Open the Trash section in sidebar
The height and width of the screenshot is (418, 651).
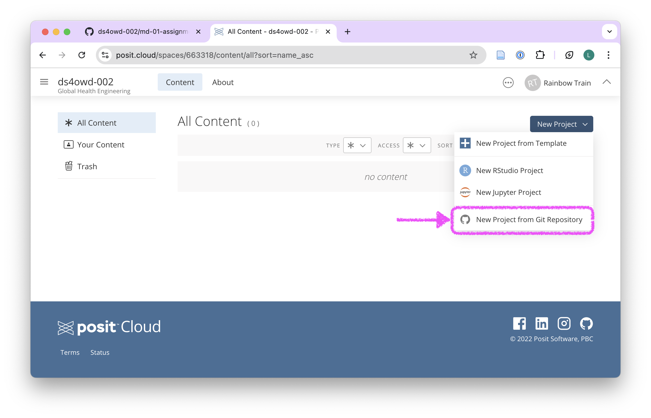coord(87,166)
